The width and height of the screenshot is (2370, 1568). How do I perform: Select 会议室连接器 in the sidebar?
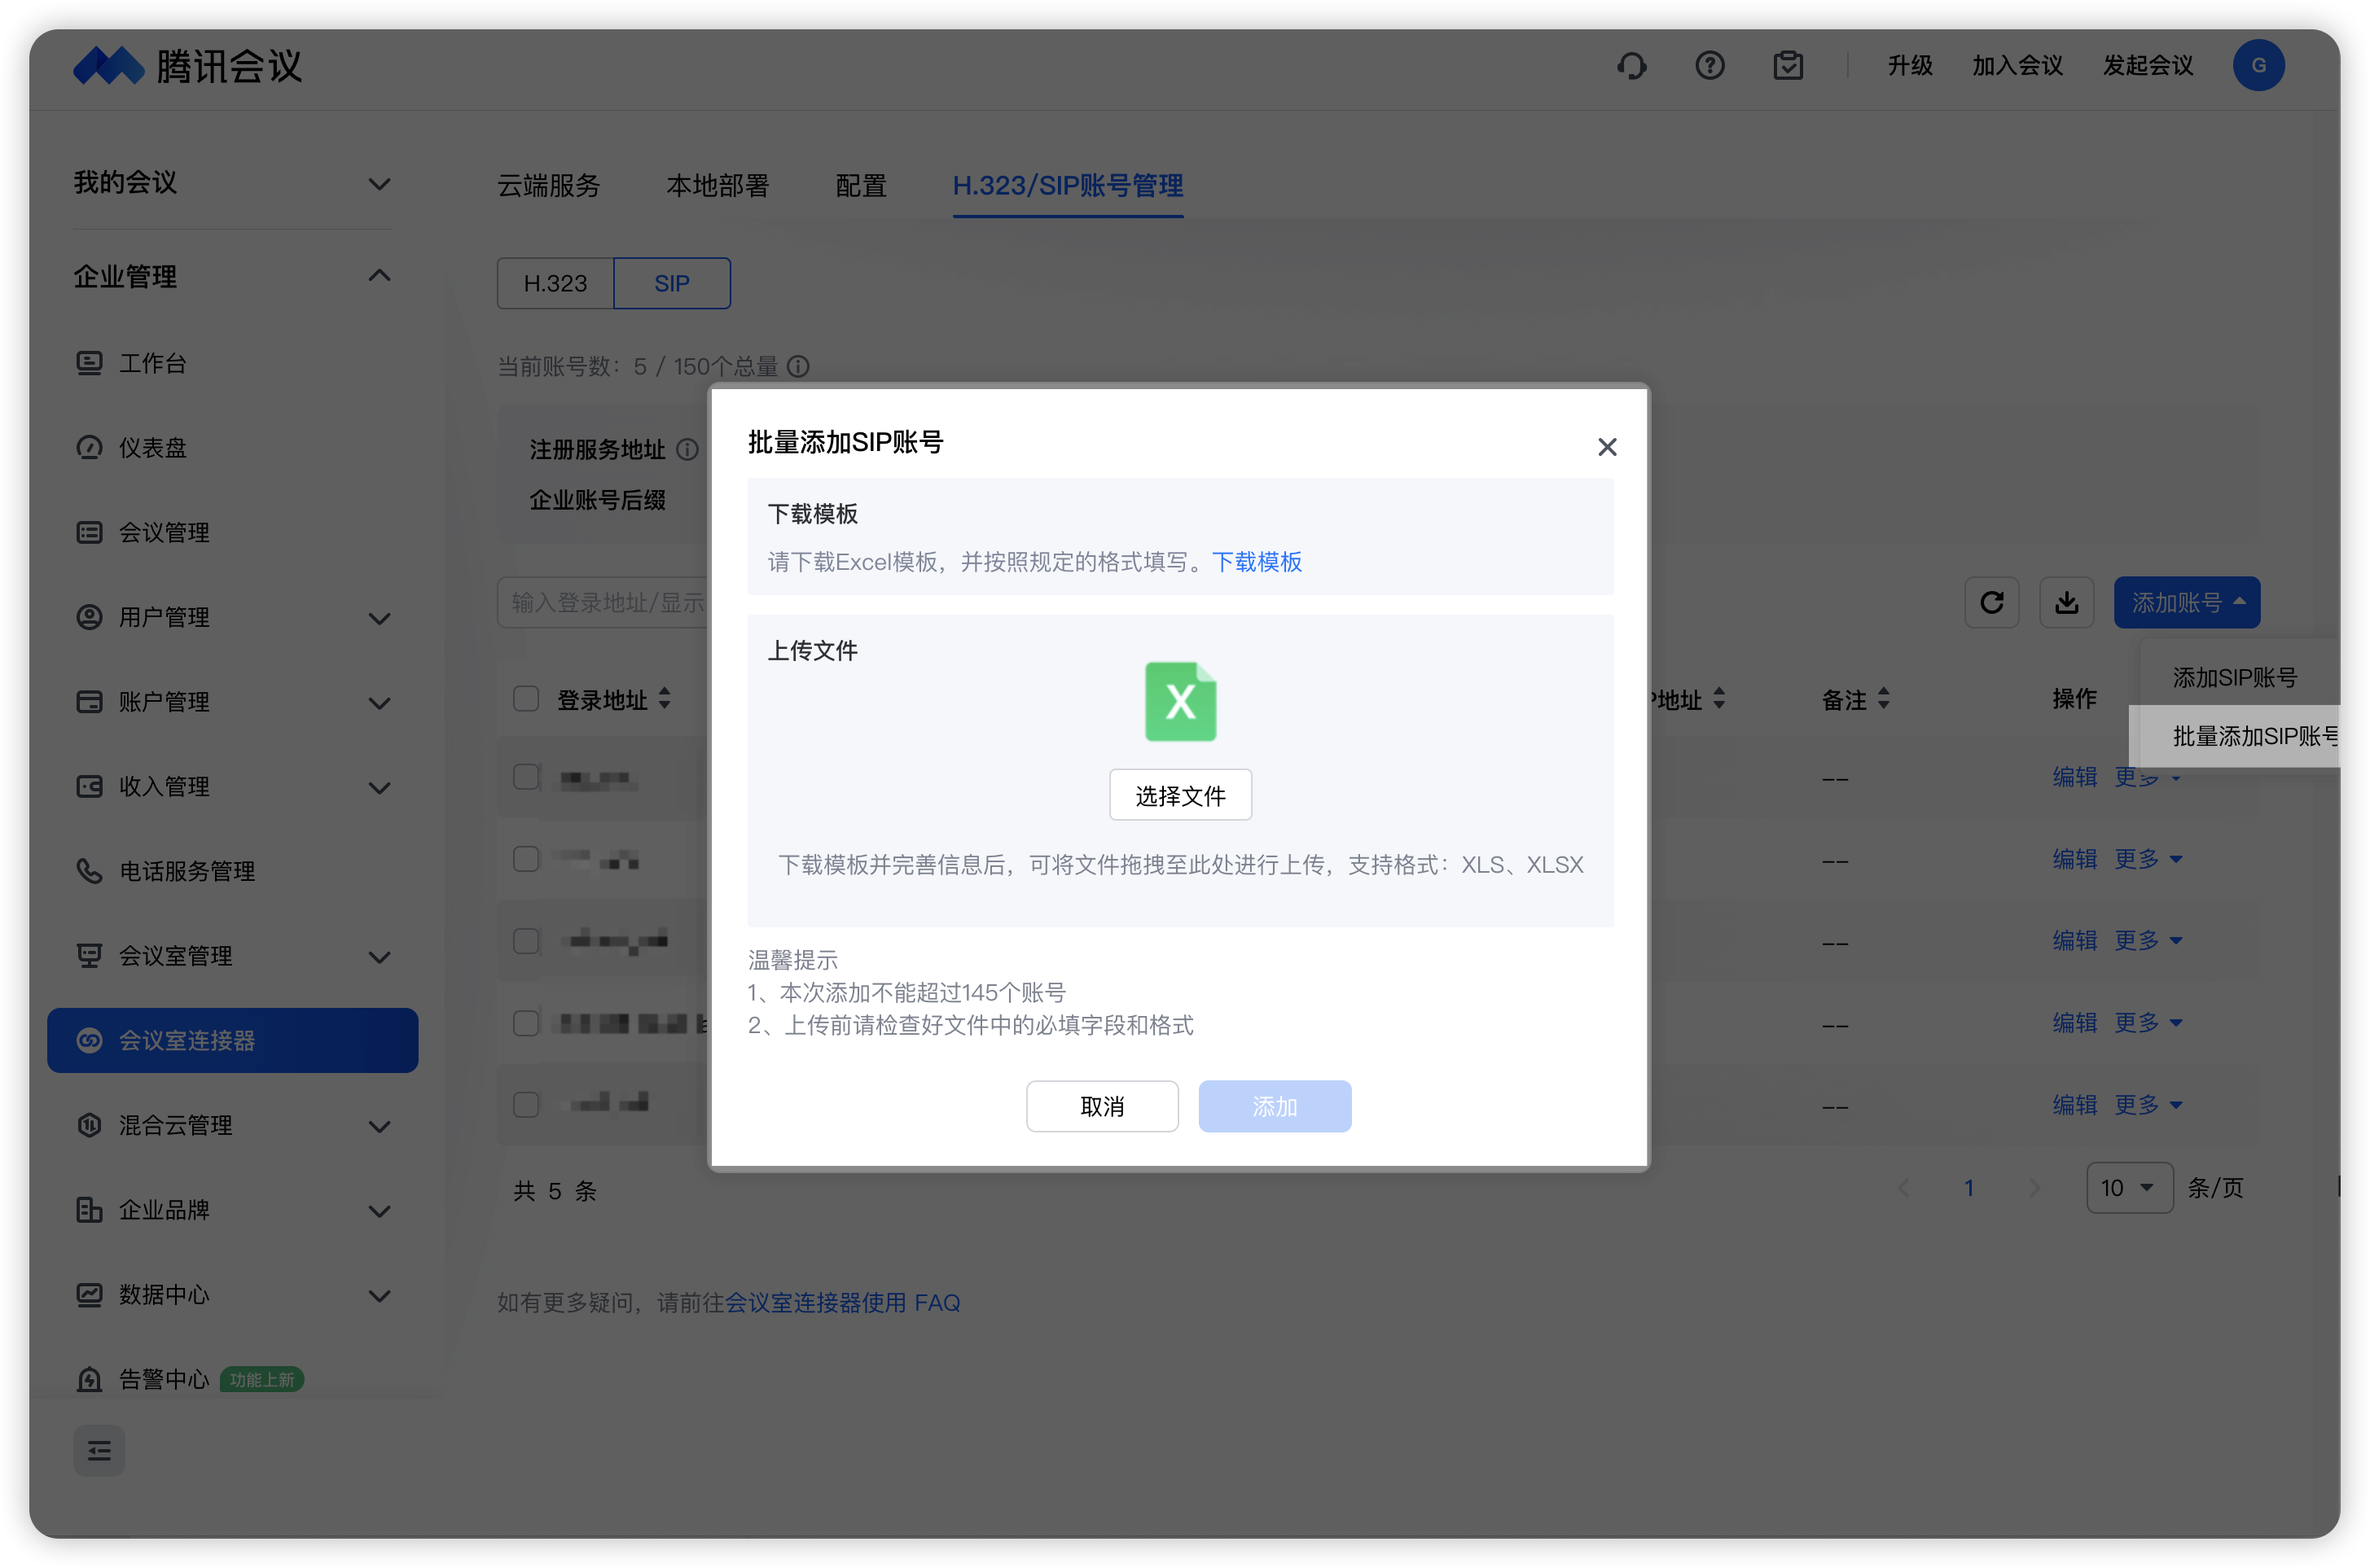click(232, 1040)
